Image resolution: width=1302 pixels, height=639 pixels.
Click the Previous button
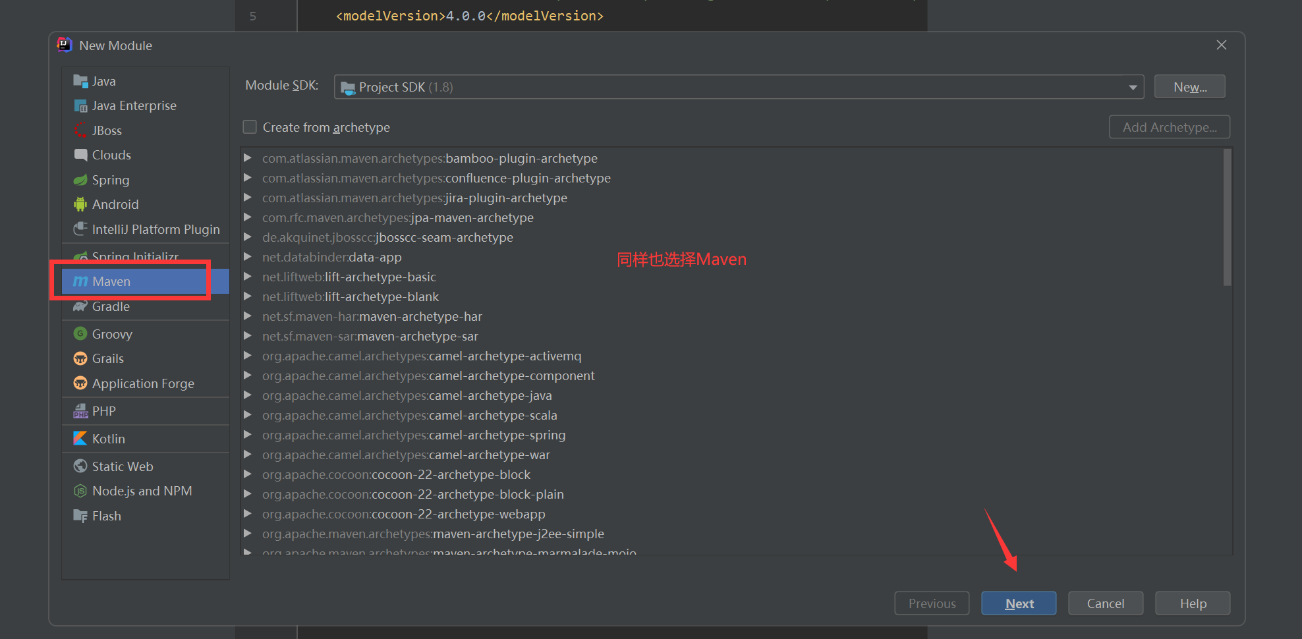point(932,603)
